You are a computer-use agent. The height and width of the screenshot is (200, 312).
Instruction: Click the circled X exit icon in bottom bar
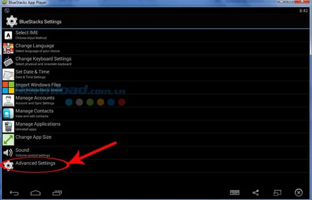click(299, 192)
